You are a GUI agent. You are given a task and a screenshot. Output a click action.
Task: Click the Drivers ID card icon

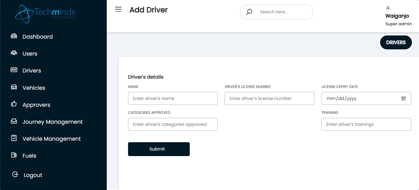click(x=14, y=70)
